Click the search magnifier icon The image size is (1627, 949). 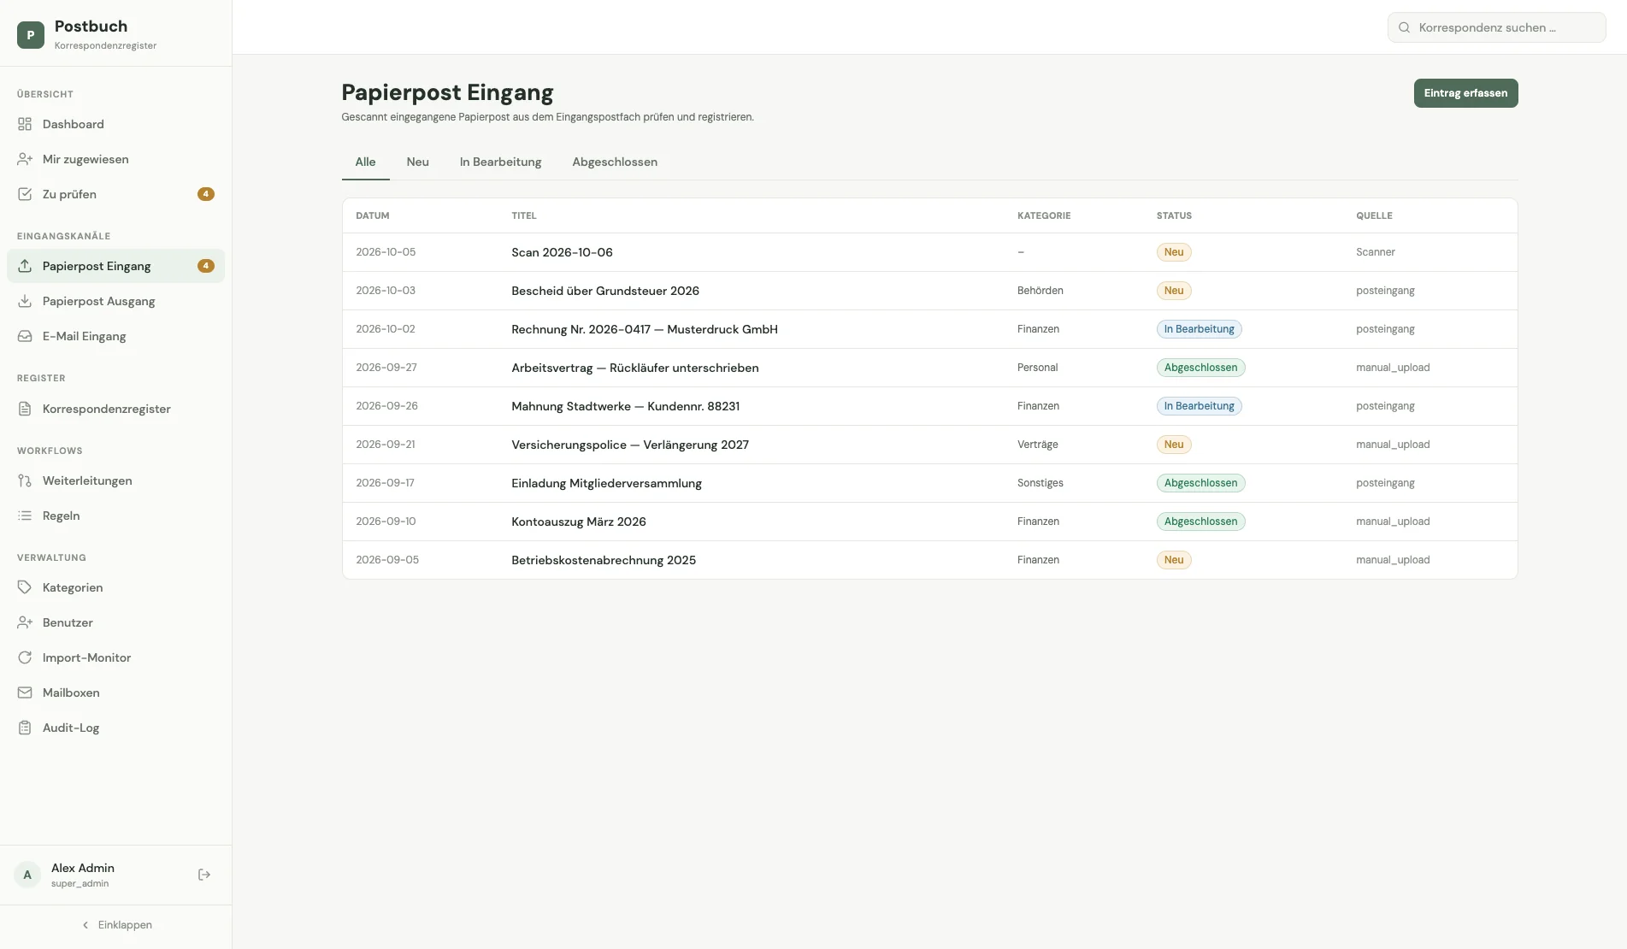[1404, 27]
